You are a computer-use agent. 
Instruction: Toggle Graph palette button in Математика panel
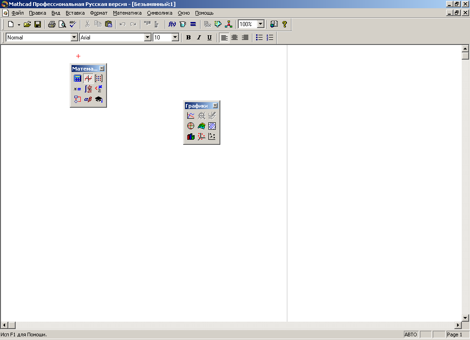point(88,78)
